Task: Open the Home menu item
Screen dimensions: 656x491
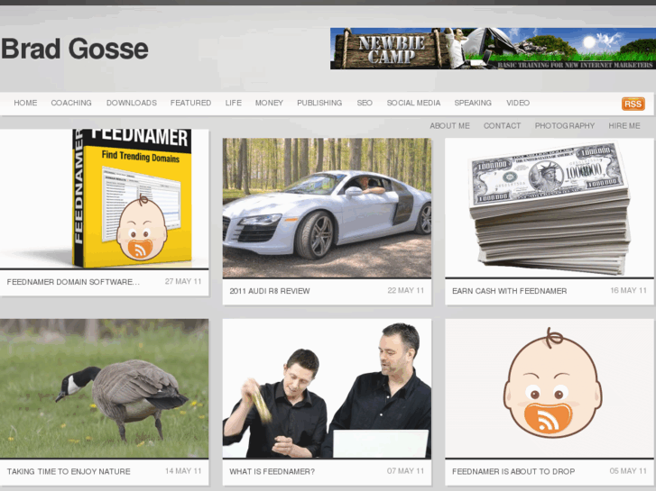Action: pyautogui.click(x=25, y=103)
